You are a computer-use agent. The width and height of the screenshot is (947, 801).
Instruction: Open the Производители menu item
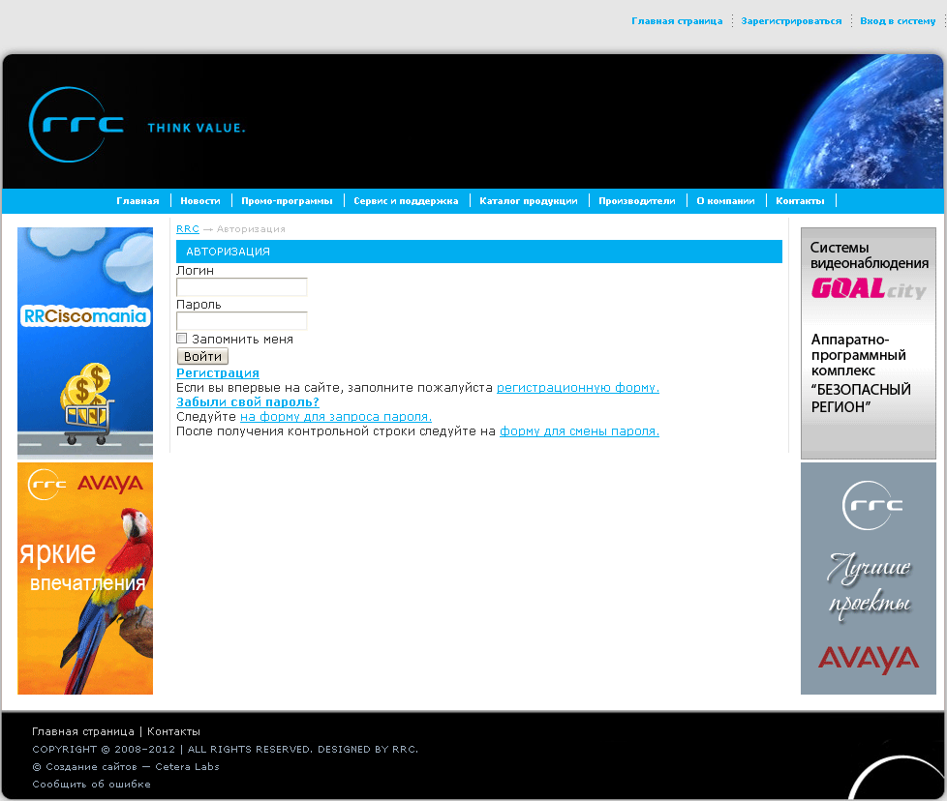coord(636,201)
